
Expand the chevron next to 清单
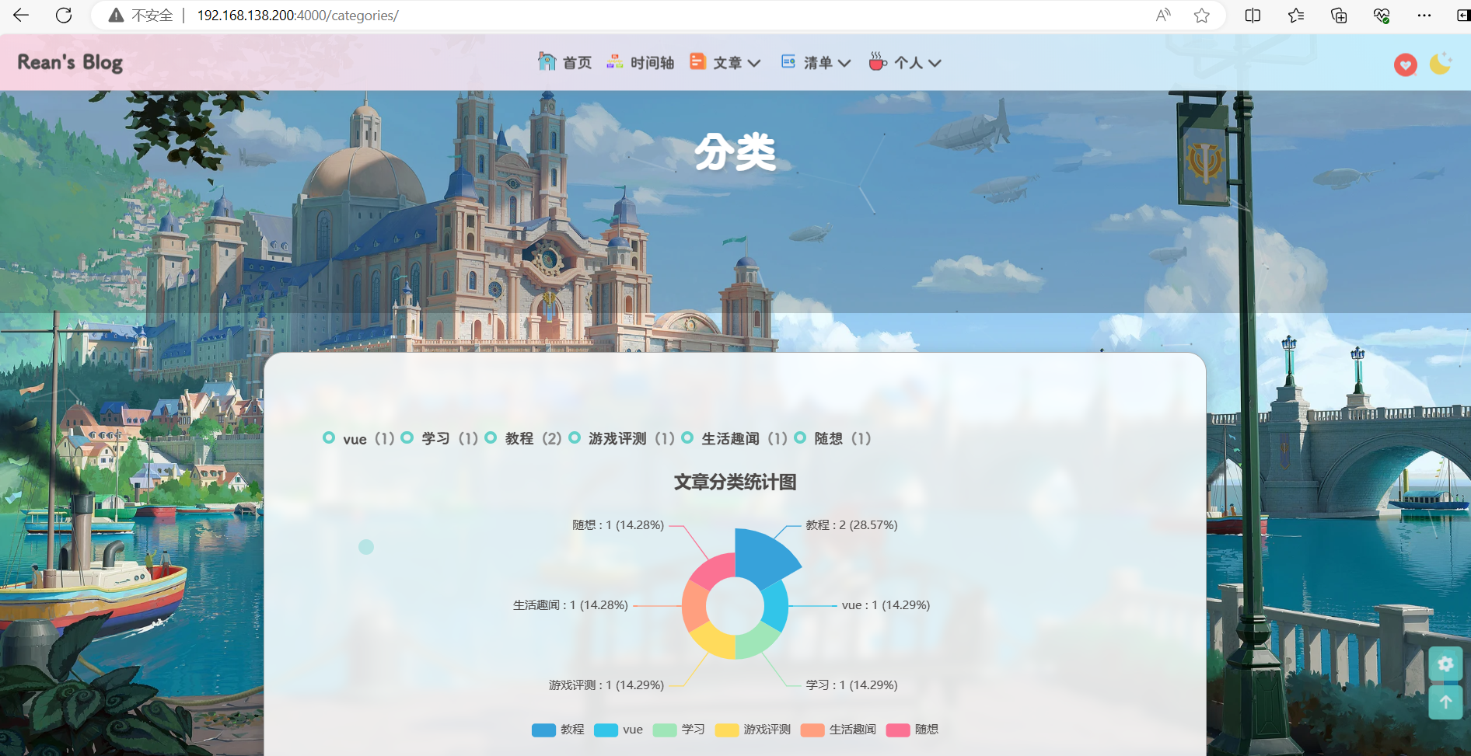[x=844, y=64]
